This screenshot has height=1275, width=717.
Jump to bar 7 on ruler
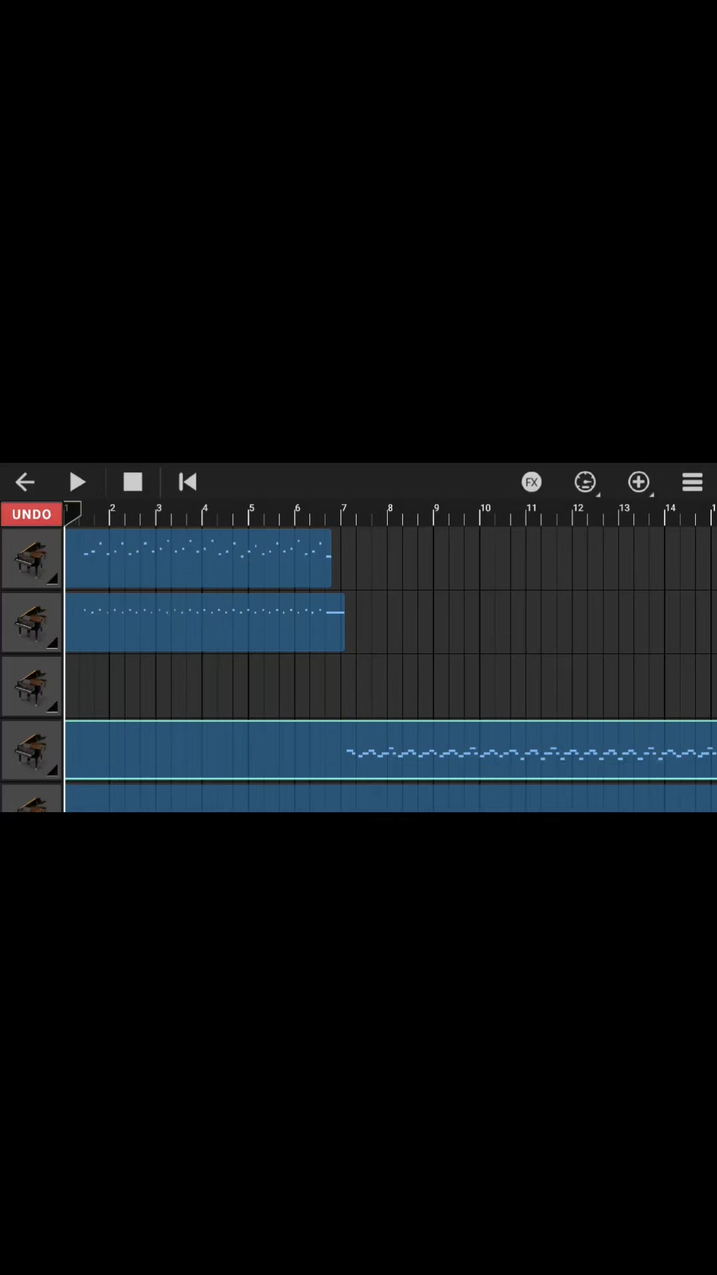pyautogui.click(x=344, y=508)
